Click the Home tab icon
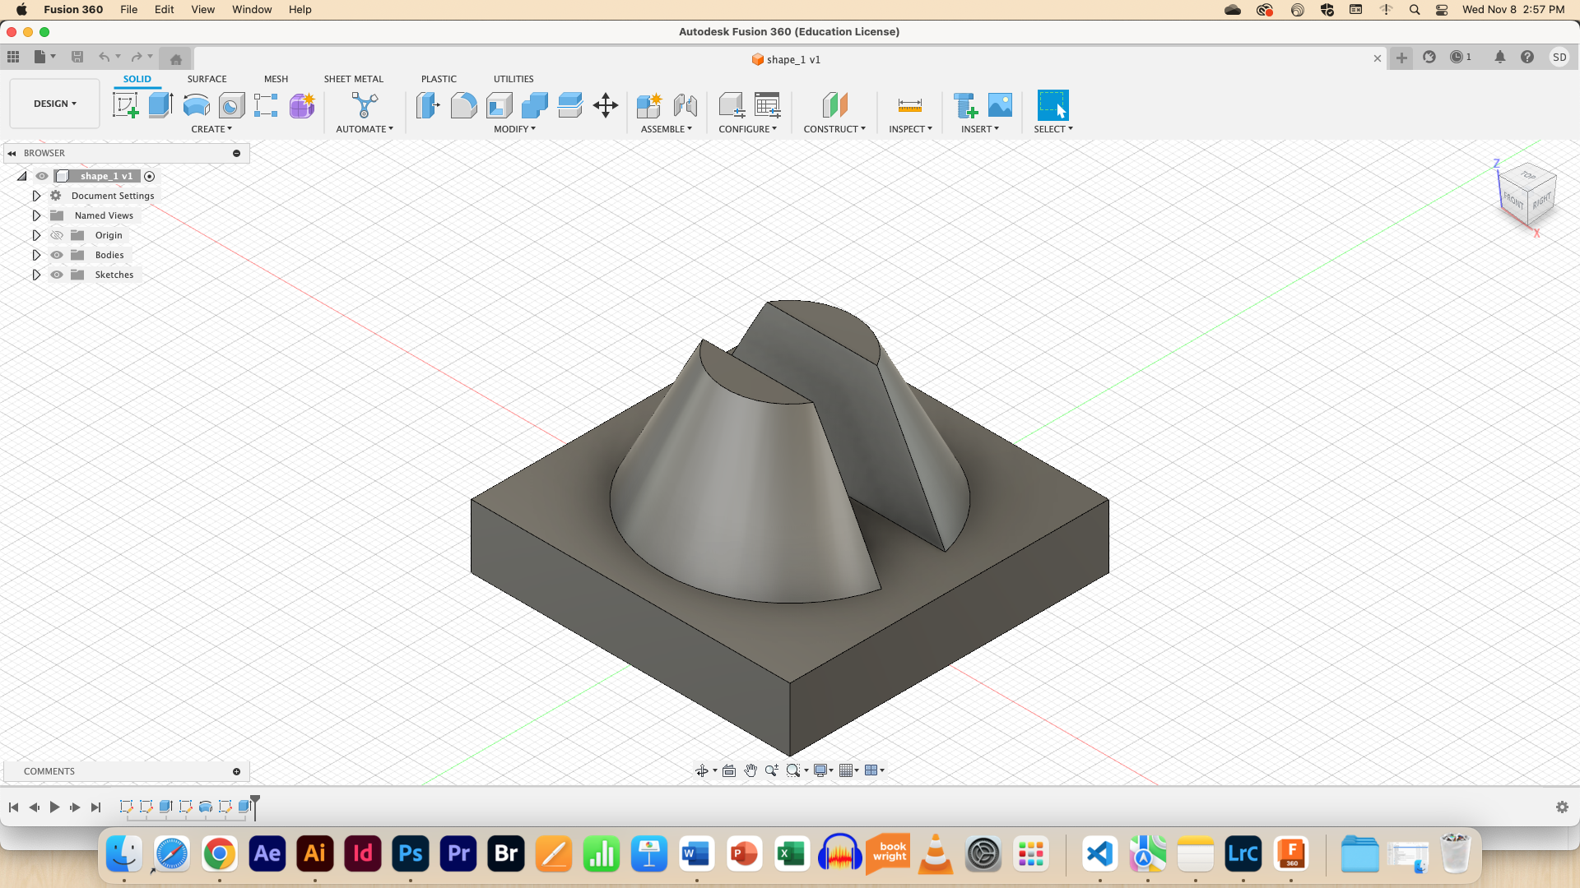Viewport: 1580px width, 888px height. (x=175, y=58)
